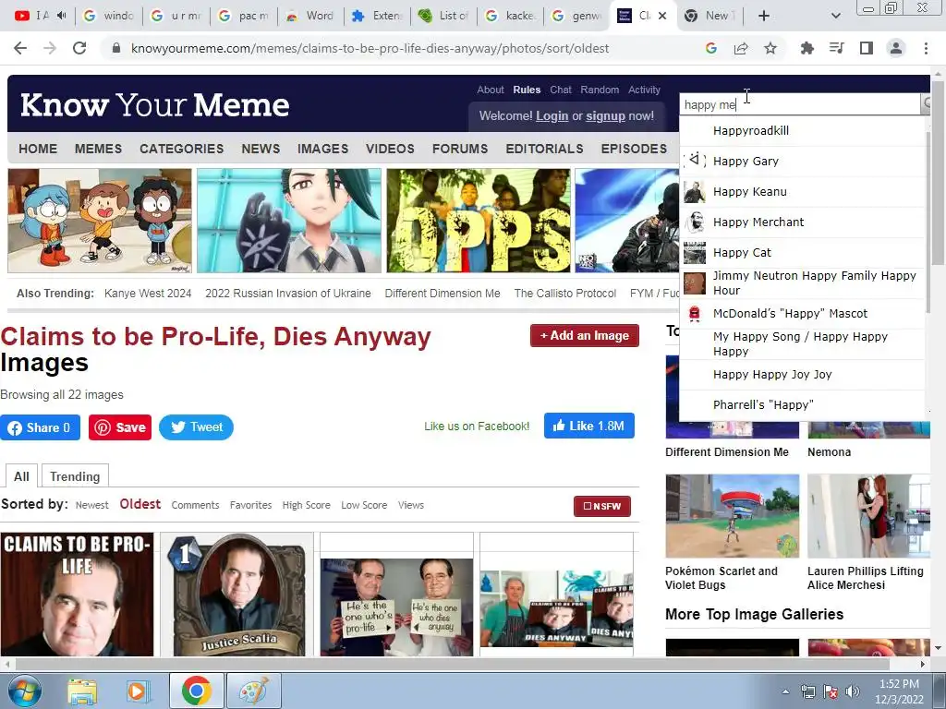Open the Media Player taskbar icon

tap(138, 691)
